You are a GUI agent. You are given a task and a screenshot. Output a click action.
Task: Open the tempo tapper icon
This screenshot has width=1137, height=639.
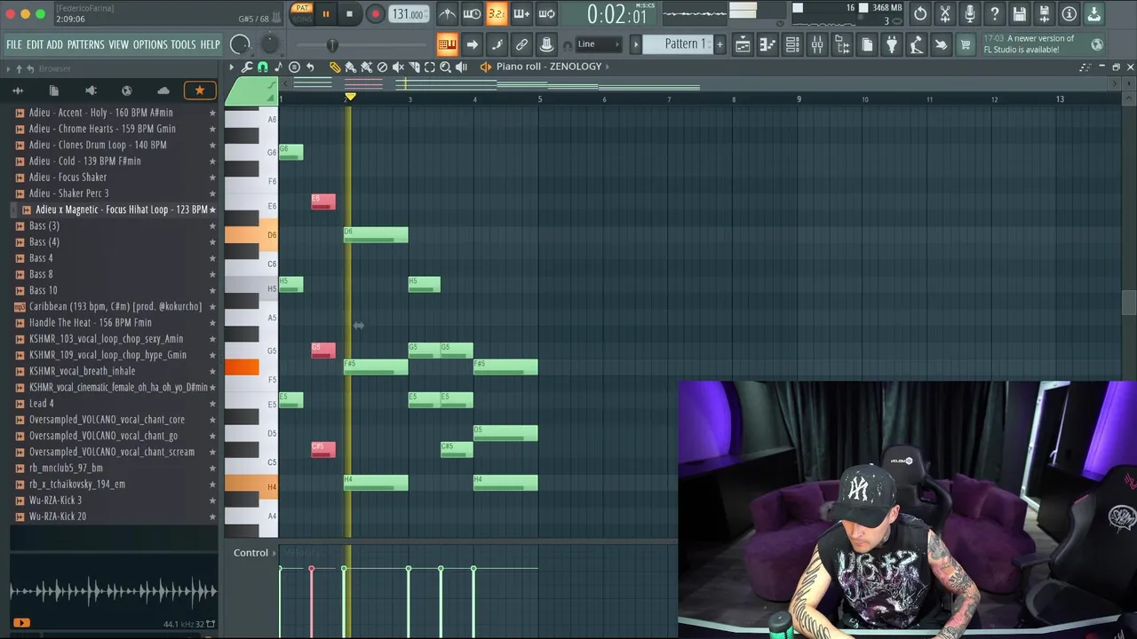coord(917,44)
